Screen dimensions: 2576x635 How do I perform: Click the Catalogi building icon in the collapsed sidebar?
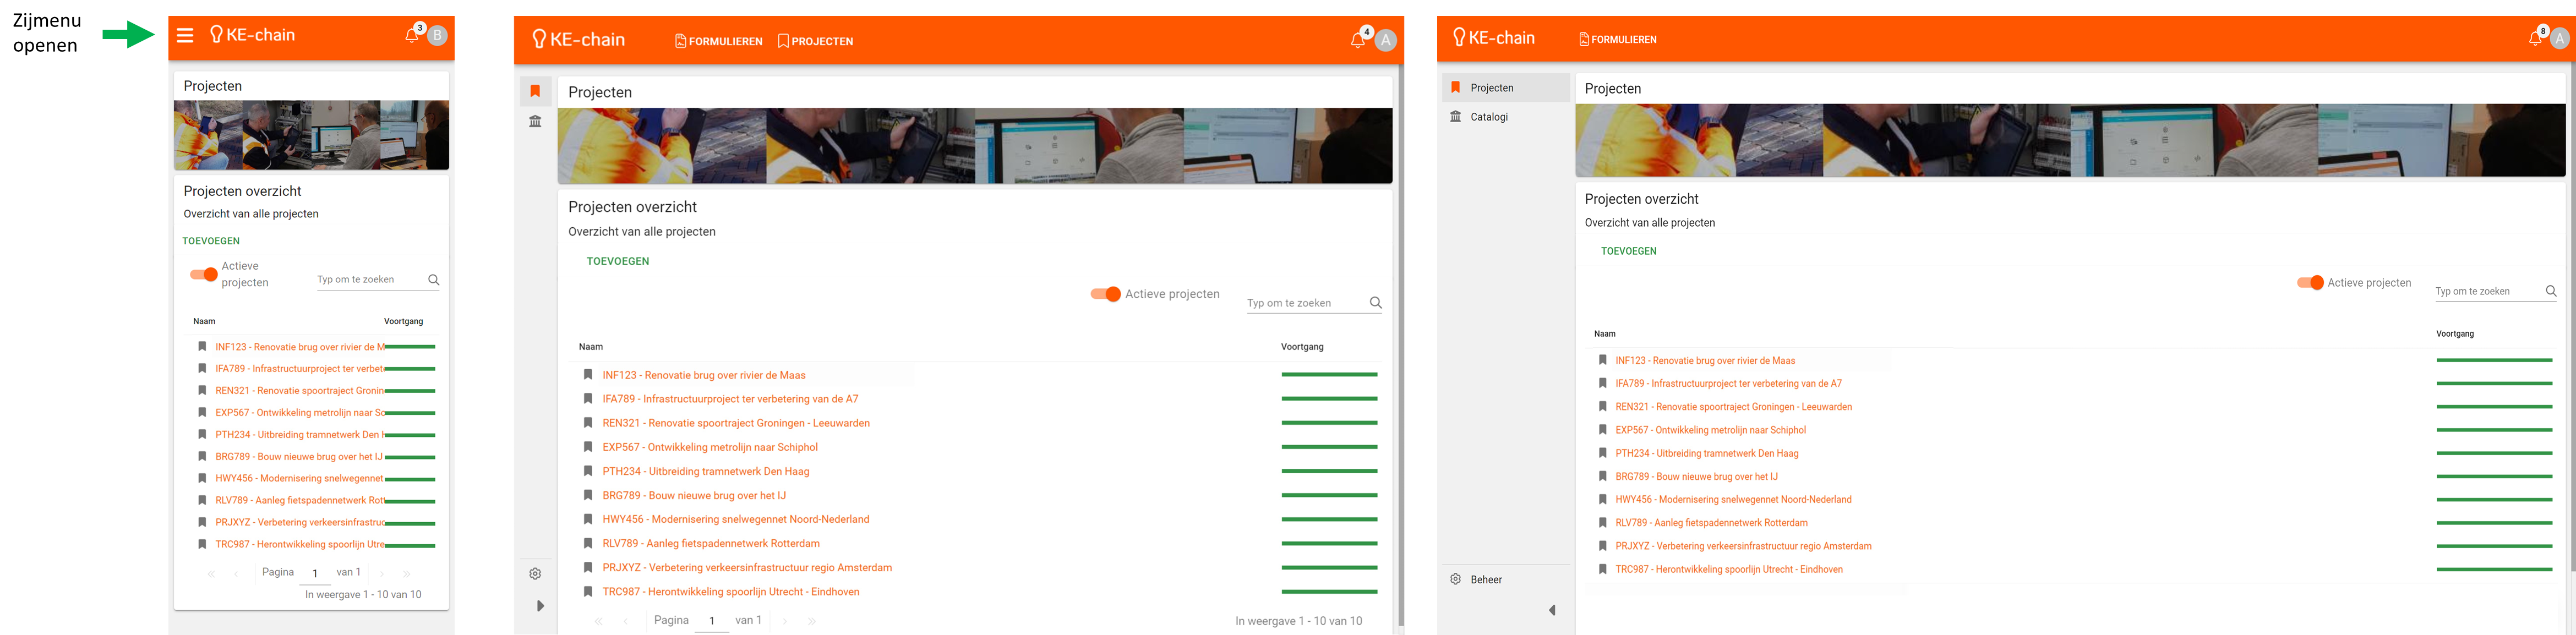[535, 122]
